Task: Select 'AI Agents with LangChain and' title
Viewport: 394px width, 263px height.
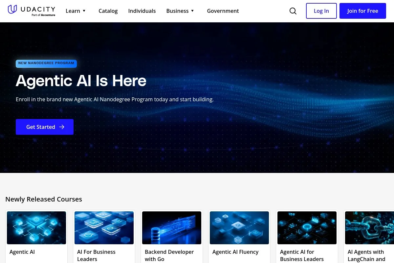Action: coord(366,255)
